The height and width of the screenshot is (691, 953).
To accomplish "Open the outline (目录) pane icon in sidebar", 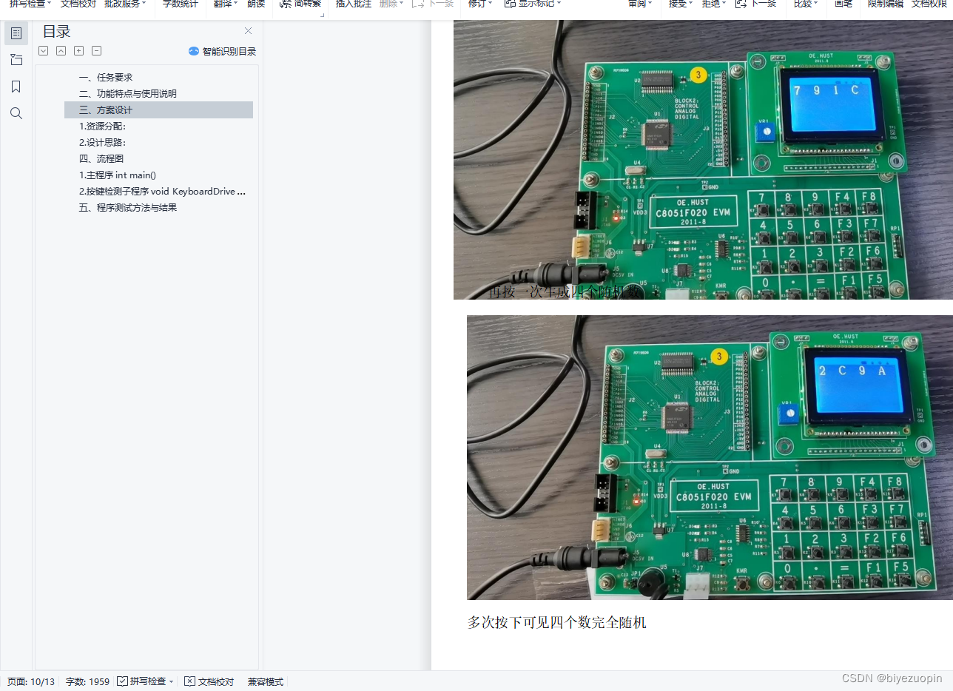I will [x=16, y=33].
